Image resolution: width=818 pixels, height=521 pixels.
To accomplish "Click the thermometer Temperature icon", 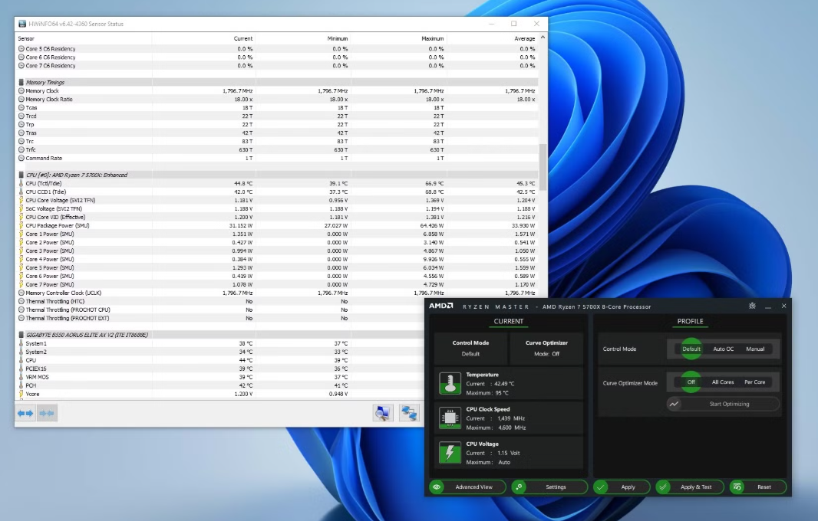I will pyautogui.click(x=450, y=382).
